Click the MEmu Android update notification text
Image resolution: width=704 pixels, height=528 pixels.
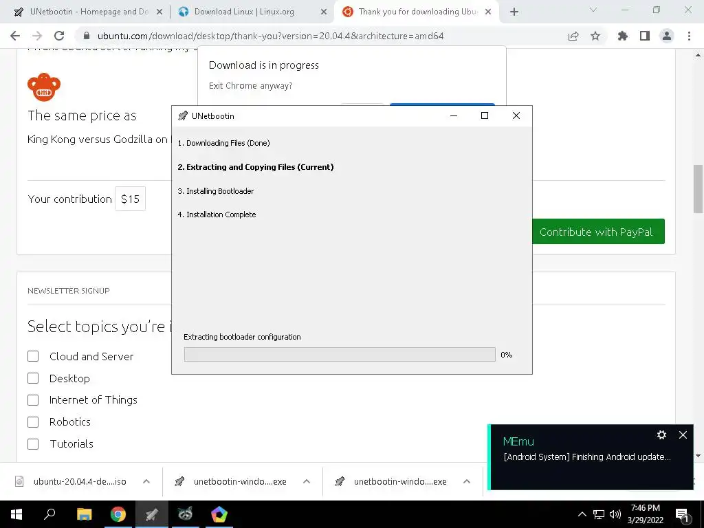pyautogui.click(x=587, y=456)
